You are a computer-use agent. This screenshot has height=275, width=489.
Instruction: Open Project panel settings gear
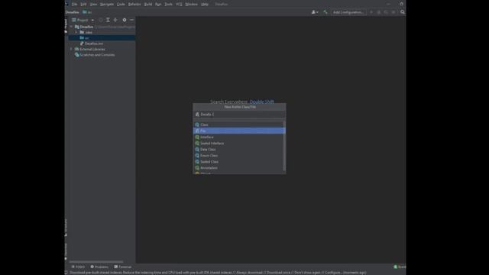coord(125,20)
